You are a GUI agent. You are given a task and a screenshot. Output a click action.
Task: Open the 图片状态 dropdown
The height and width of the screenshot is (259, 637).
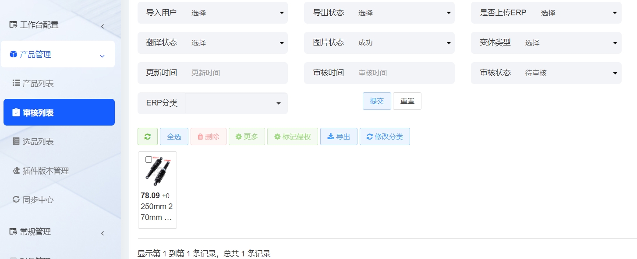tap(403, 43)
